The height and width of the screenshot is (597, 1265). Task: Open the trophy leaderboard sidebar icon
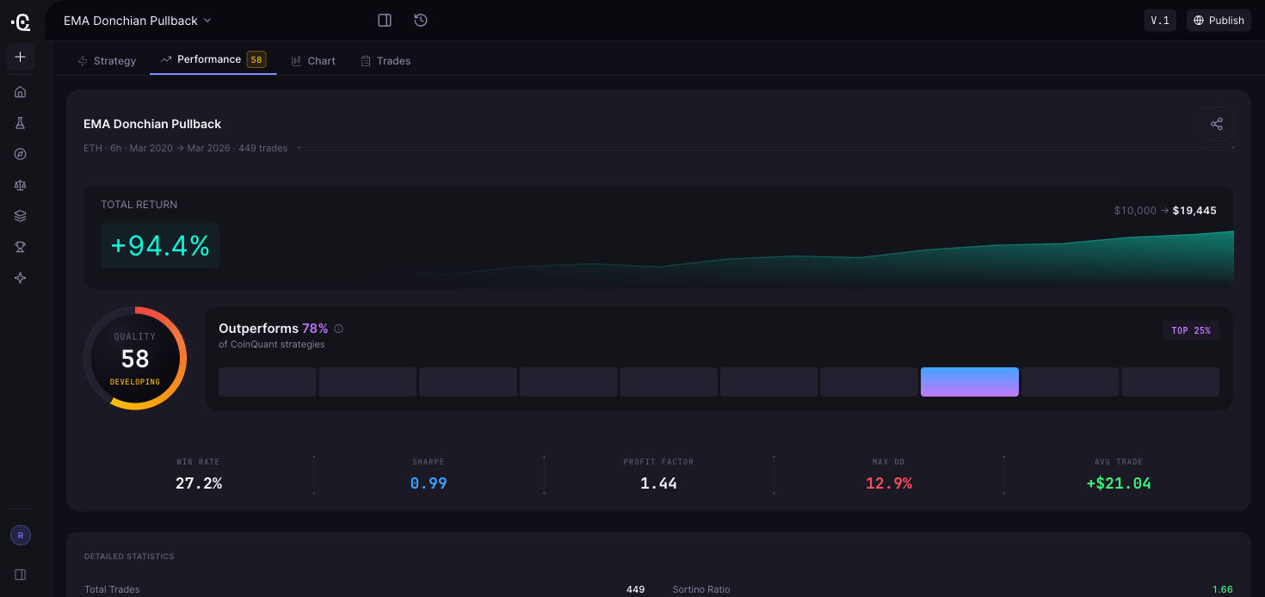[x=21, y=247]
